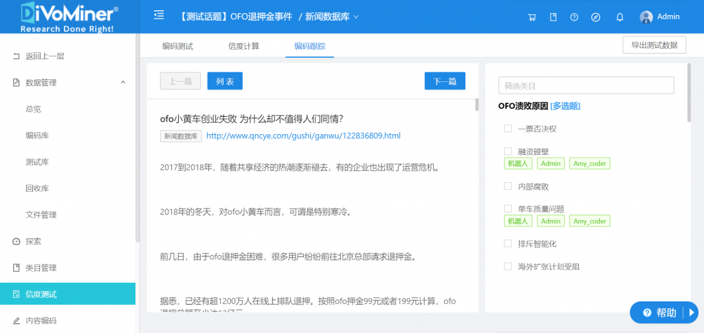This screenshot has height=333, width=704.
Task: Click the DiVoMiner logo
Action: pyautogui.click(x=69, y=17)
